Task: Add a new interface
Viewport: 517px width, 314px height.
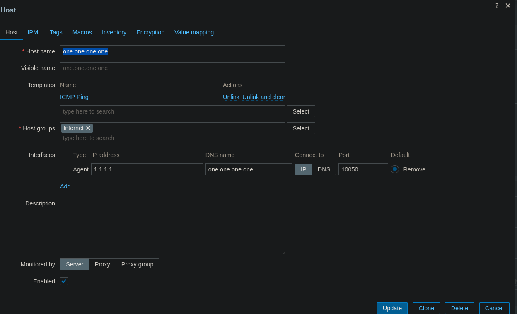Action: pyautogui.click(x=65, y=186)
